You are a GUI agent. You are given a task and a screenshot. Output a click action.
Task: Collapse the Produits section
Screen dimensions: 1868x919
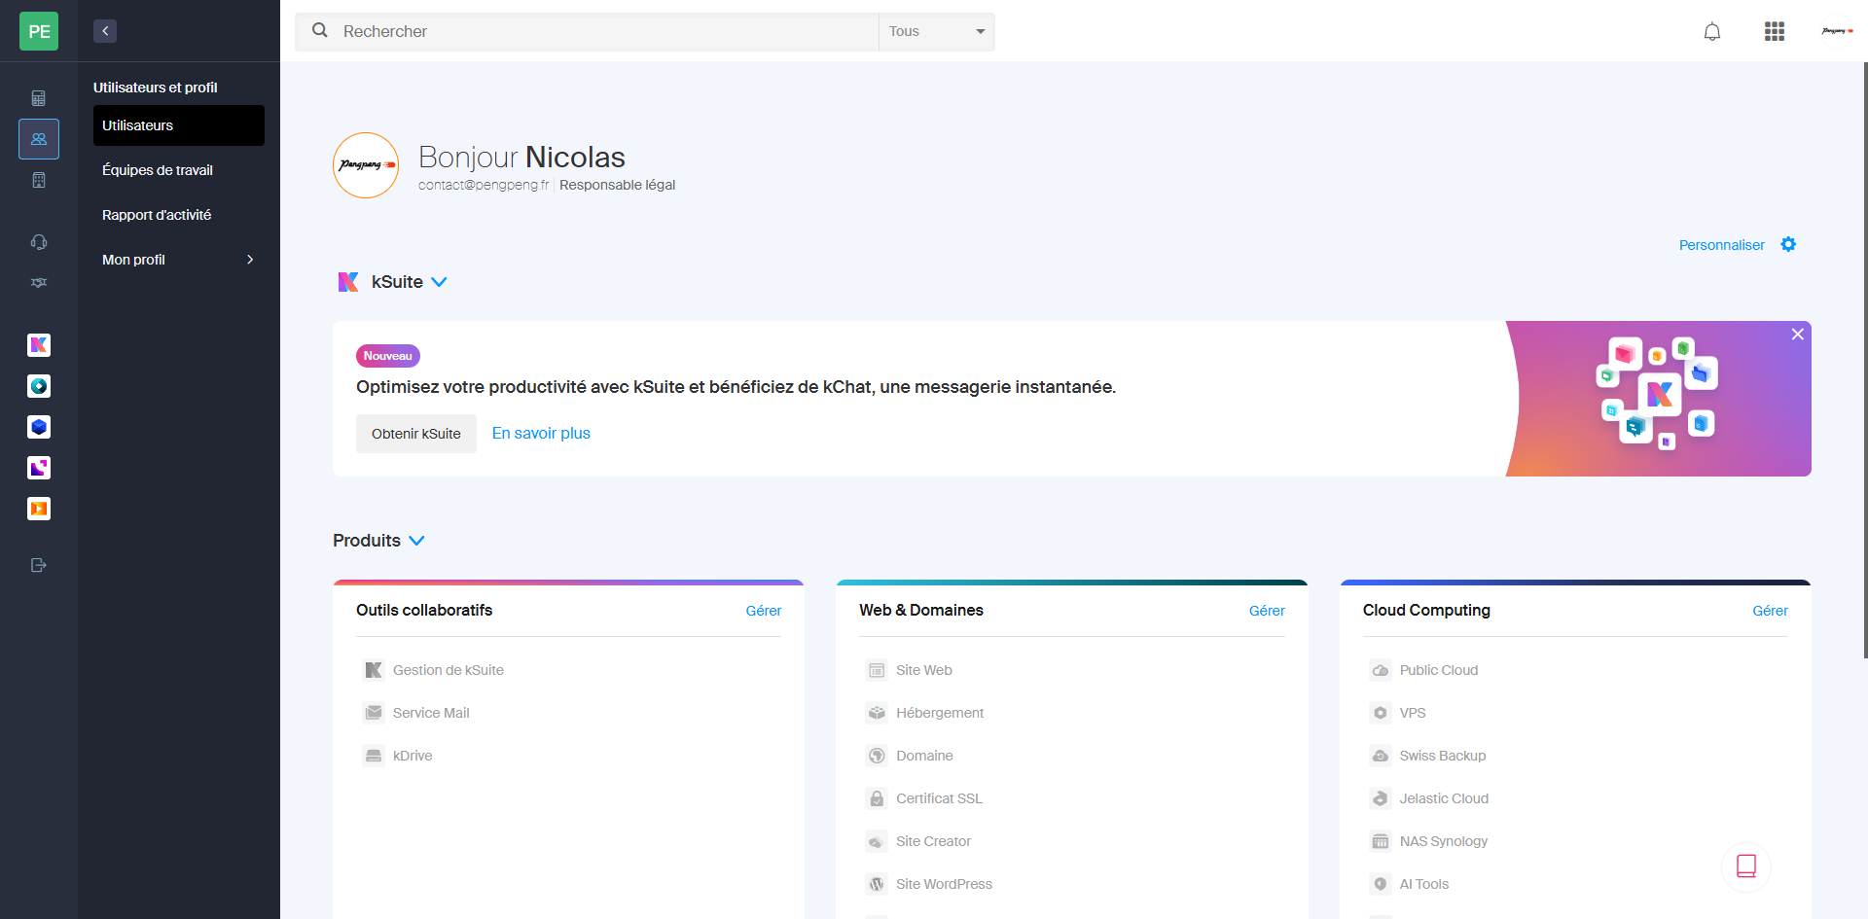click(x=416, y=541)
